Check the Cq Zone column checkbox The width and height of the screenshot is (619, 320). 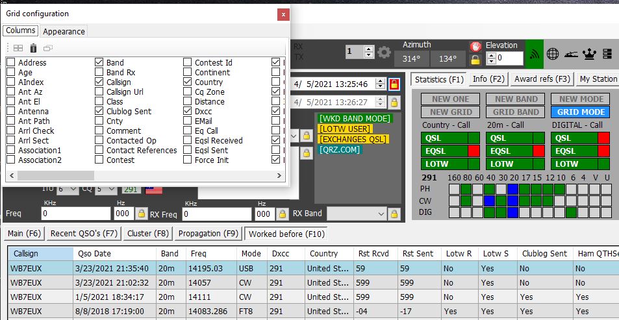188,92
